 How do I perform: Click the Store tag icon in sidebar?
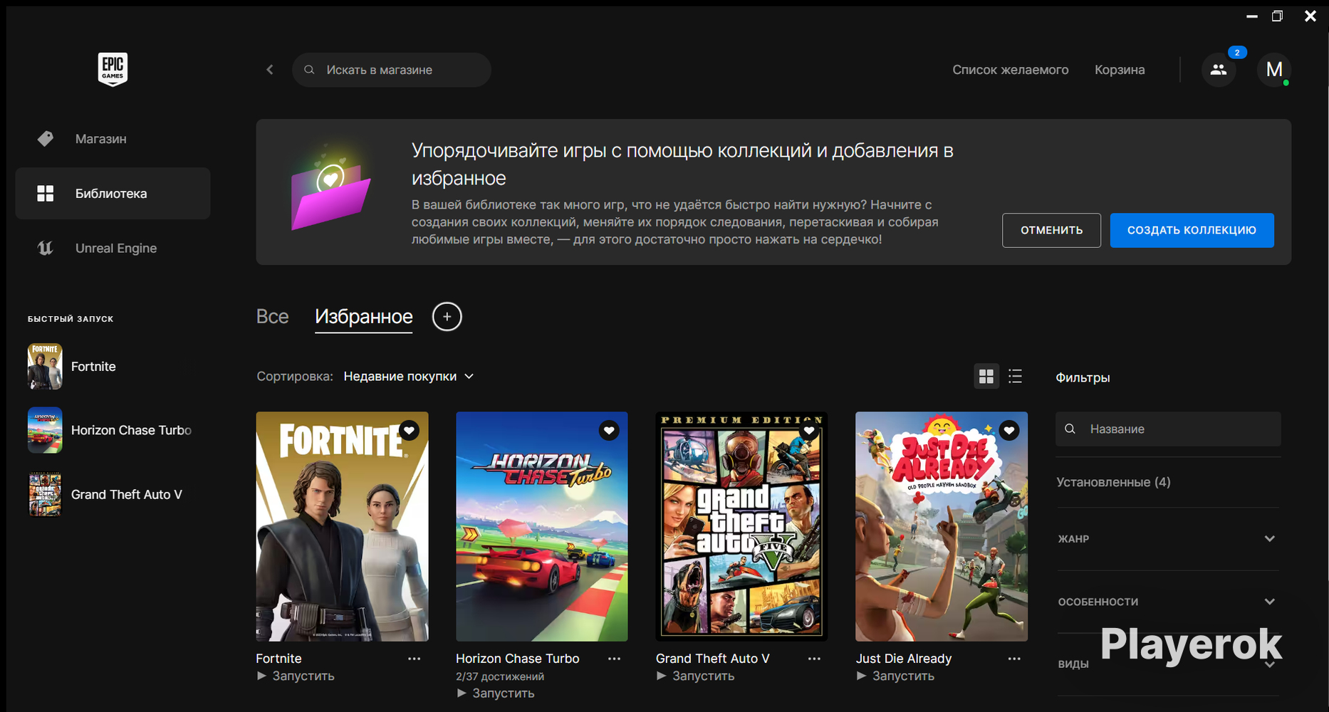pyautogui.click(x=46, y=139)
